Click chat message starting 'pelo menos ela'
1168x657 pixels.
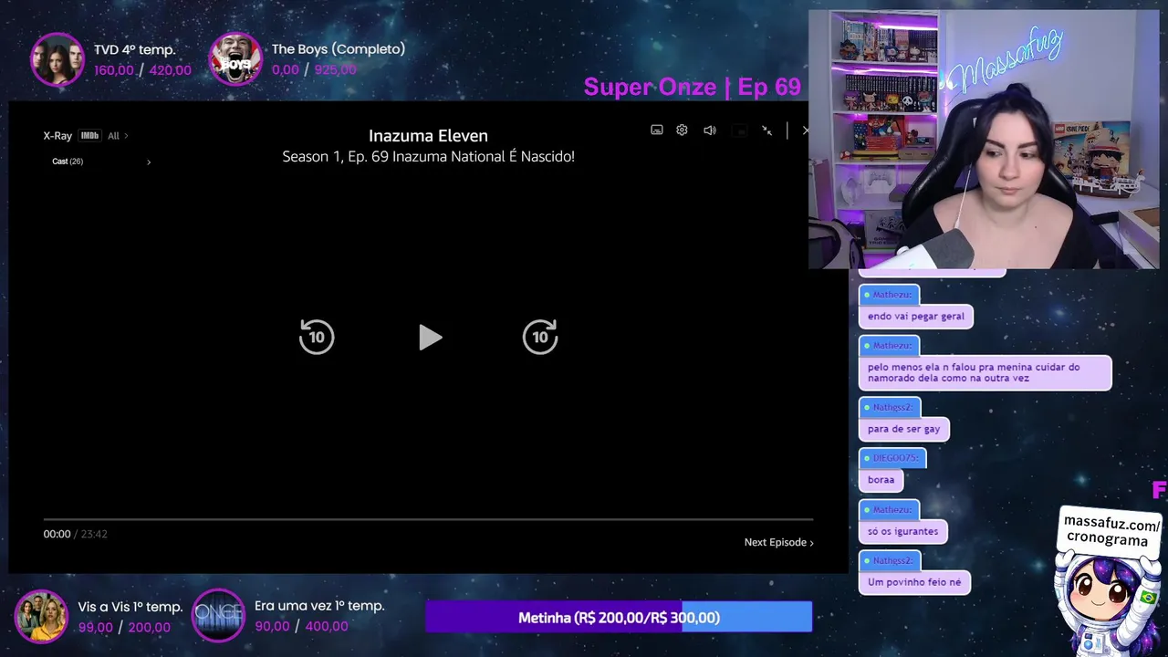[985, 372]
